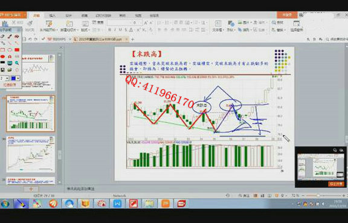348x223 pixels.
Task: Switch to the Animation ribbon tab
Action: [85, 16]
